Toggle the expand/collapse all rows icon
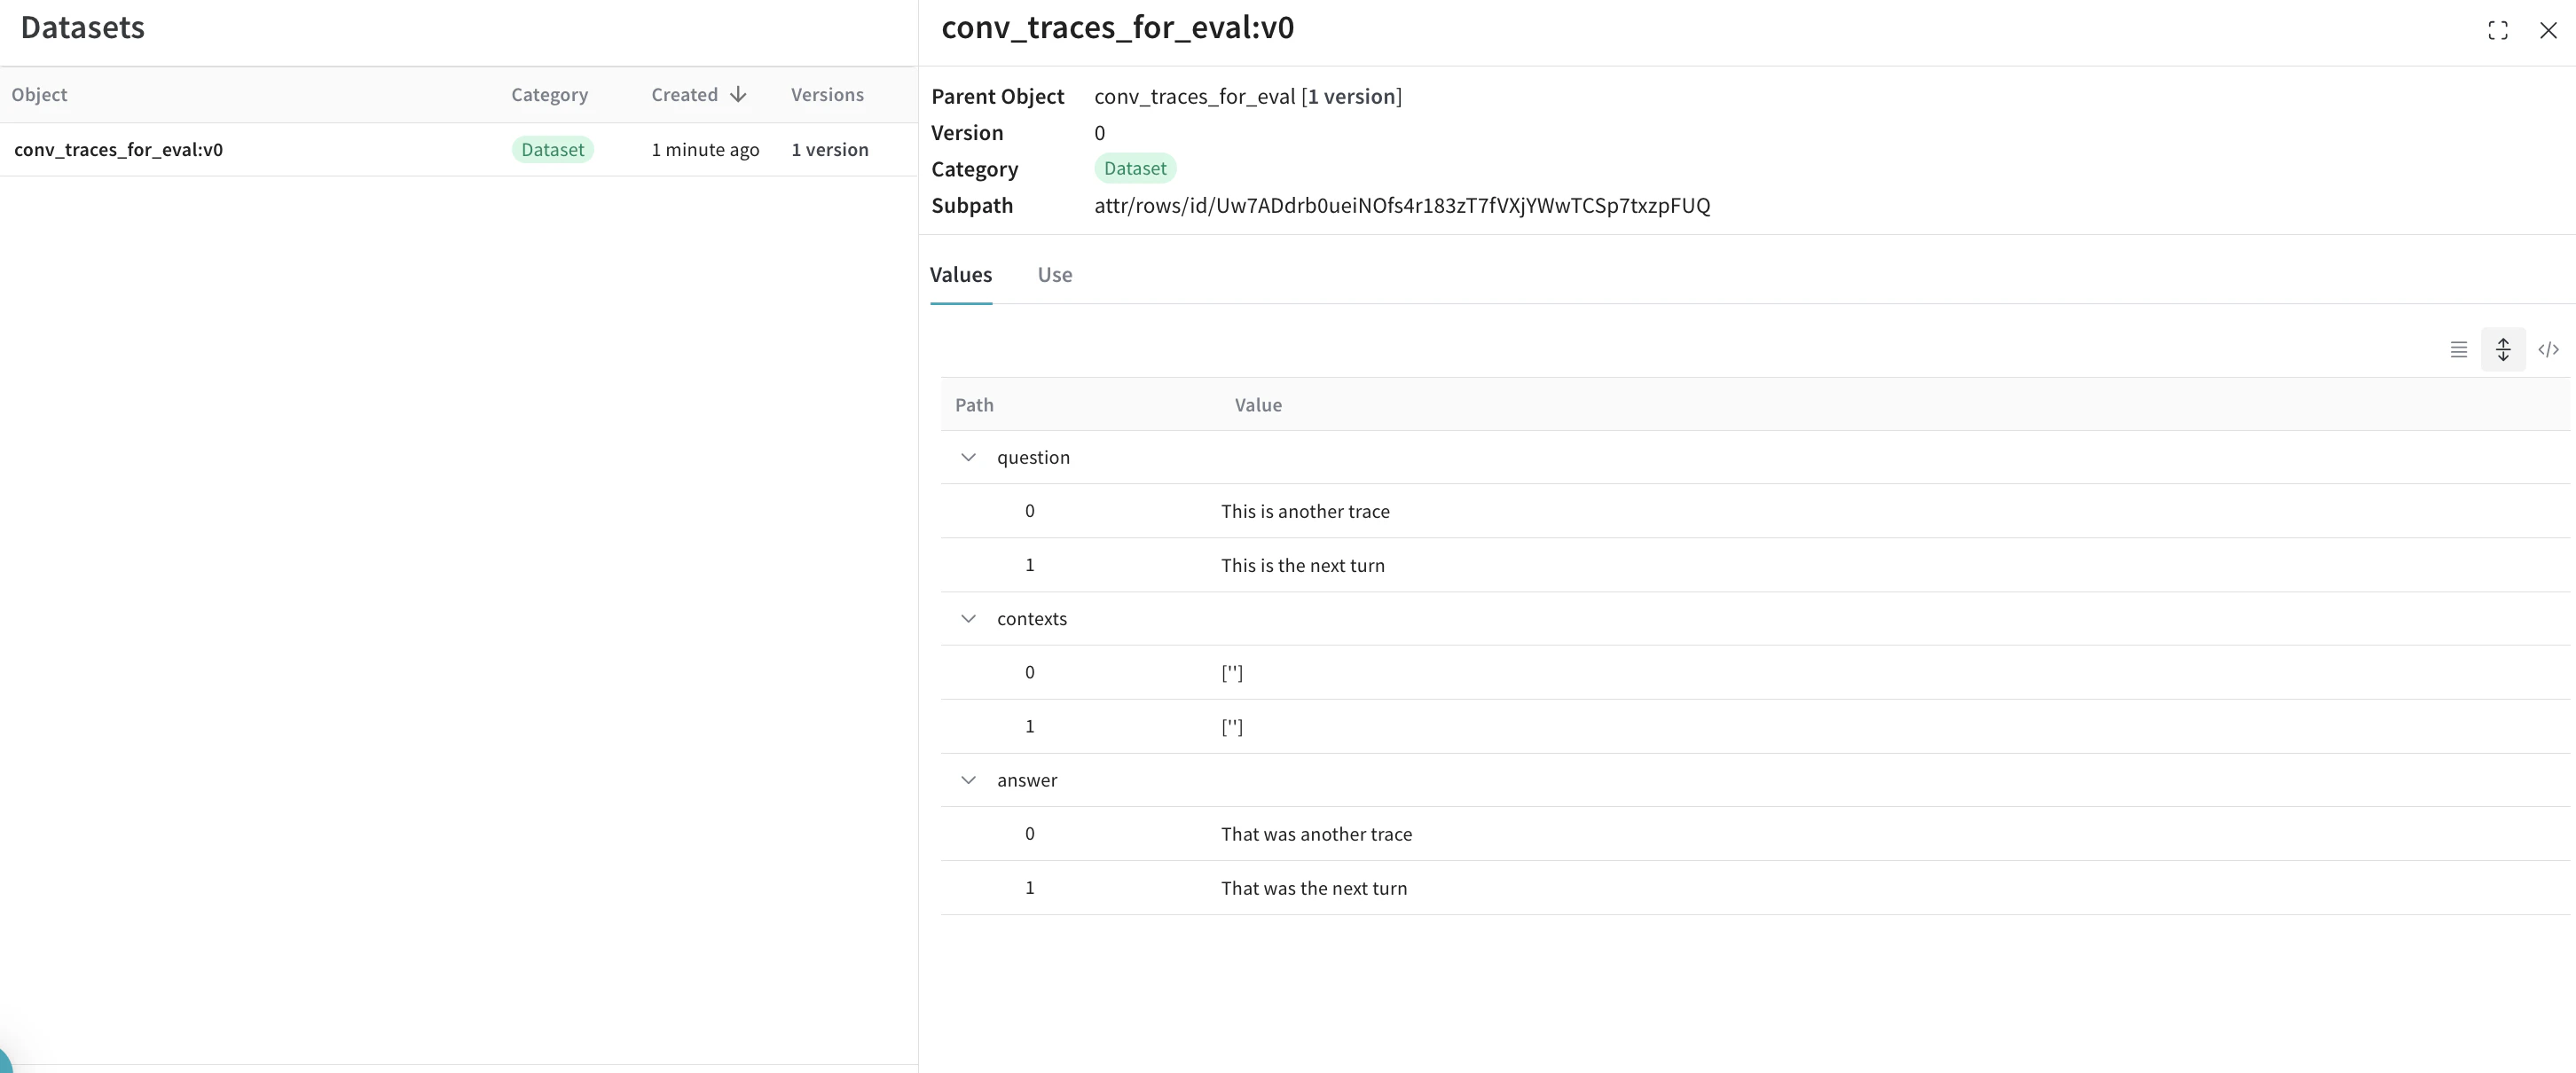The width and height of the screenshot is (2576, 1073). pyautogui.click(x=2502, y=350)
